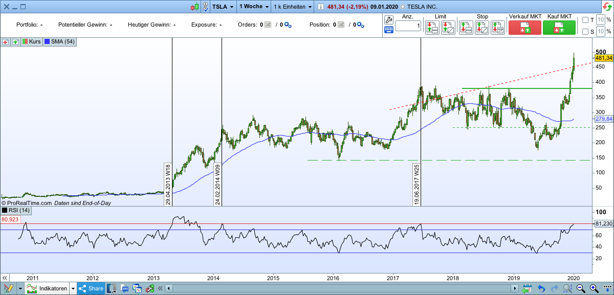The image size is (614, 295).
Task: Click the wrench order settings icon
Action: [x=388, y=19]
